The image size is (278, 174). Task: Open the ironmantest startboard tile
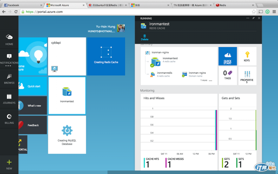67,95
